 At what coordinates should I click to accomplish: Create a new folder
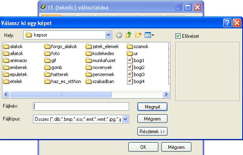click(x=138, y=35)
